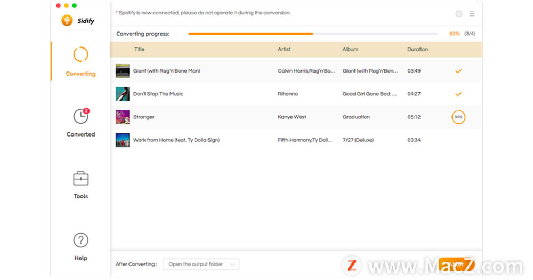Click the Don't Stop The Music album cover

(123, 94)
